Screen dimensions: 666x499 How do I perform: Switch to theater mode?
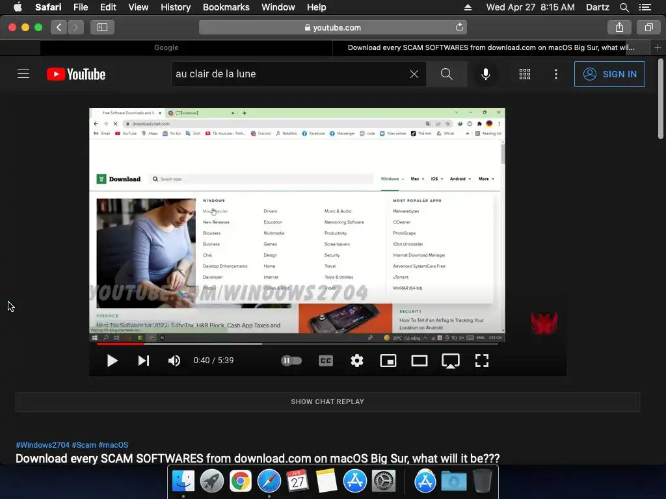click(x=420, y=361)
